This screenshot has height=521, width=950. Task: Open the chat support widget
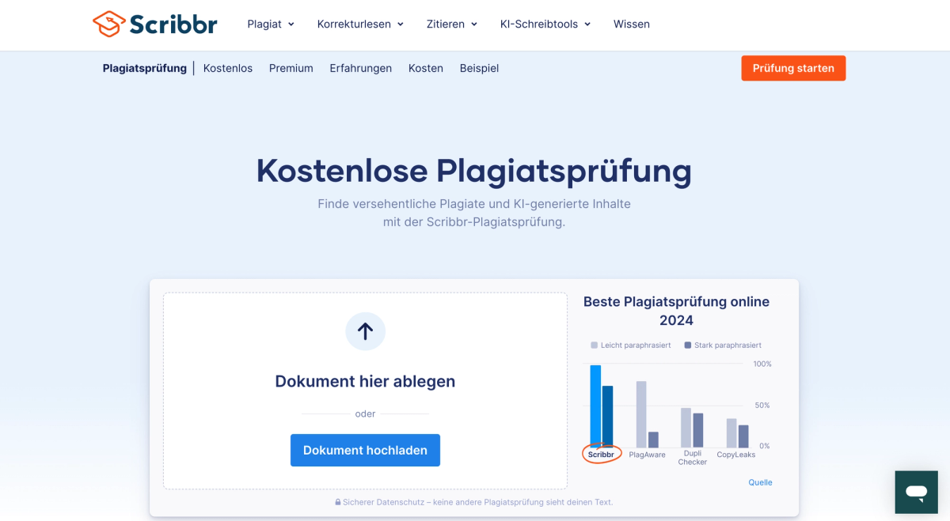916,493
